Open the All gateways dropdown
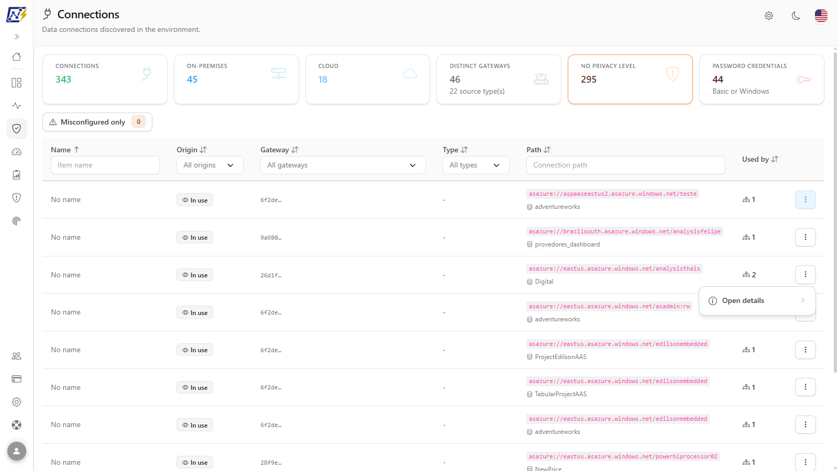Viewport: 838px width, 471px height. tap(343, 165)
